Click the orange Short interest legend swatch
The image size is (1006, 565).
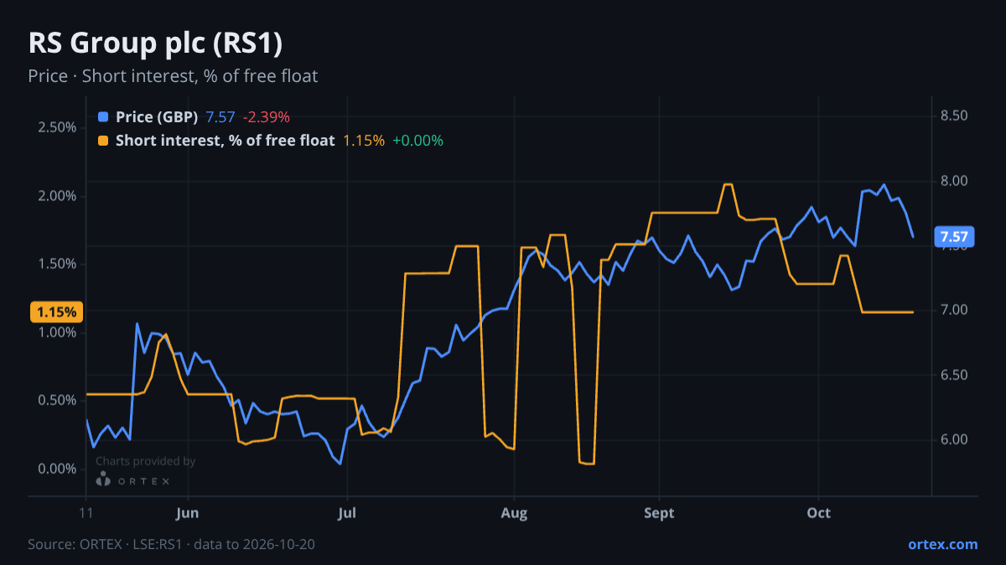point(103,141)
